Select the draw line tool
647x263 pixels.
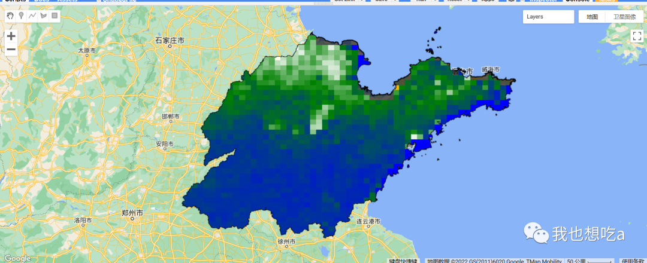click(x=32, y=16)
